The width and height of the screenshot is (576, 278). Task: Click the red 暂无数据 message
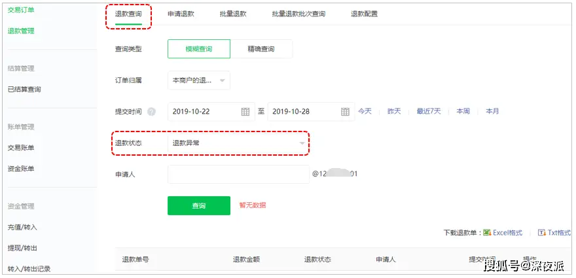[253, 205]
